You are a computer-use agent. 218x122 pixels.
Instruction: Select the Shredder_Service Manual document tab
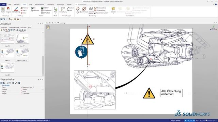pos(55,23)
